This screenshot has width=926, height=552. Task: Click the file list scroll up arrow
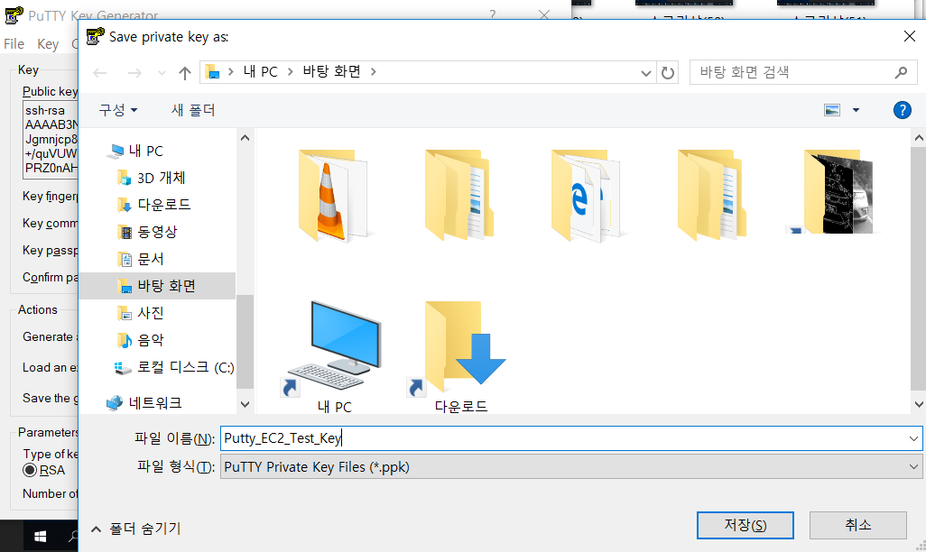click(918, 138)
